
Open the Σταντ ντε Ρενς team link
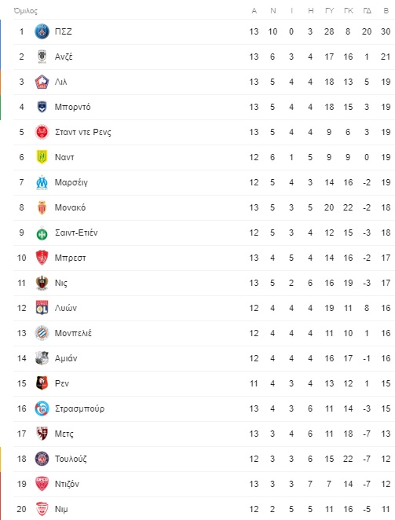(83, 132)
